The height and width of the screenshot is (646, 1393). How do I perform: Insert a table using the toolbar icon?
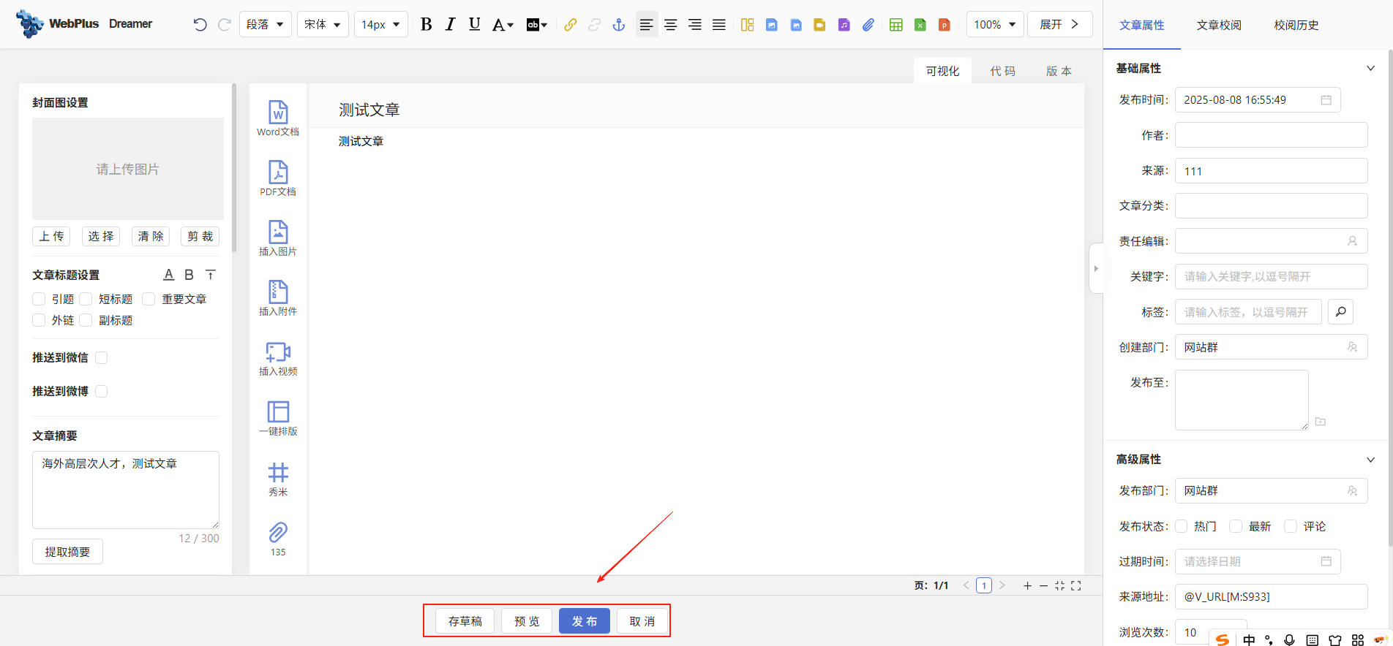point(895,25)
